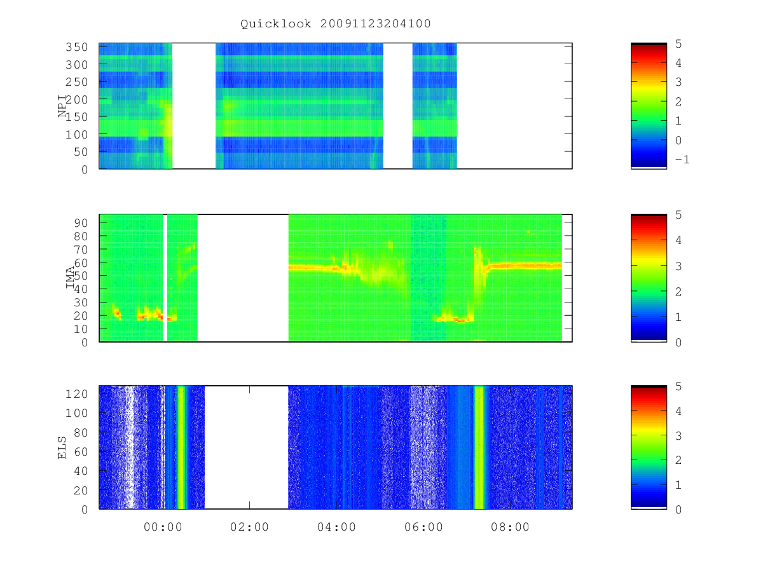Click the 00:00 time tick label
Image resolution: width=763 pixels, height=572 pixels.
click(x=163, y=527)
